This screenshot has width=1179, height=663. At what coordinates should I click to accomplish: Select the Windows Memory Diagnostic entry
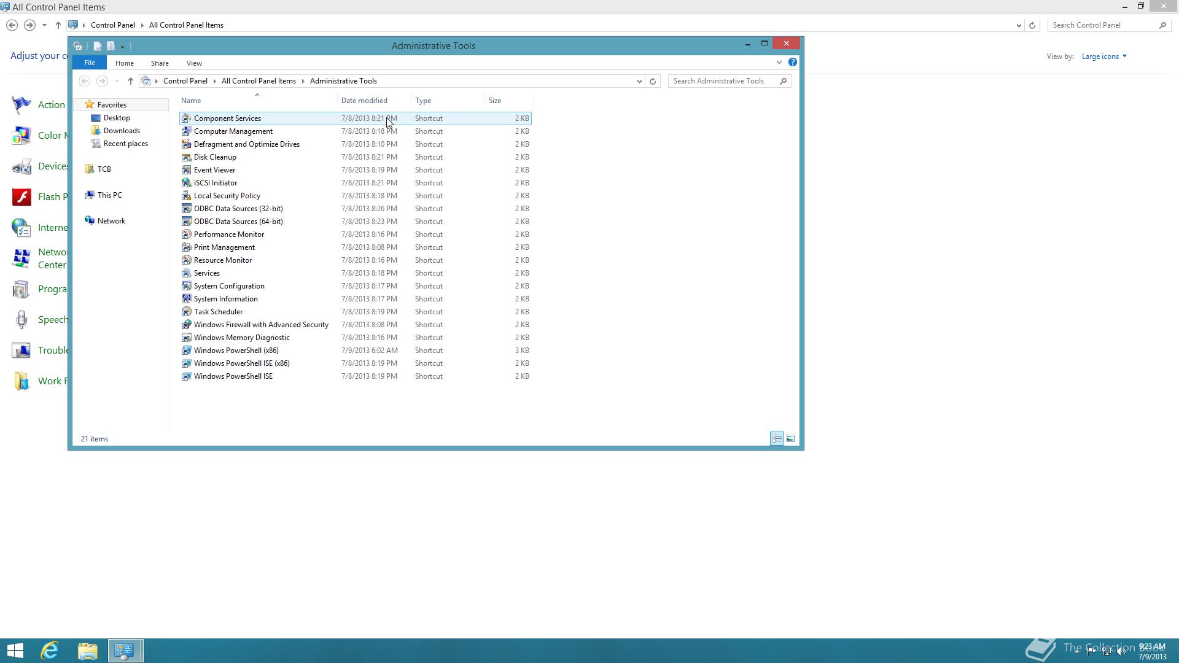click(355, 338)
